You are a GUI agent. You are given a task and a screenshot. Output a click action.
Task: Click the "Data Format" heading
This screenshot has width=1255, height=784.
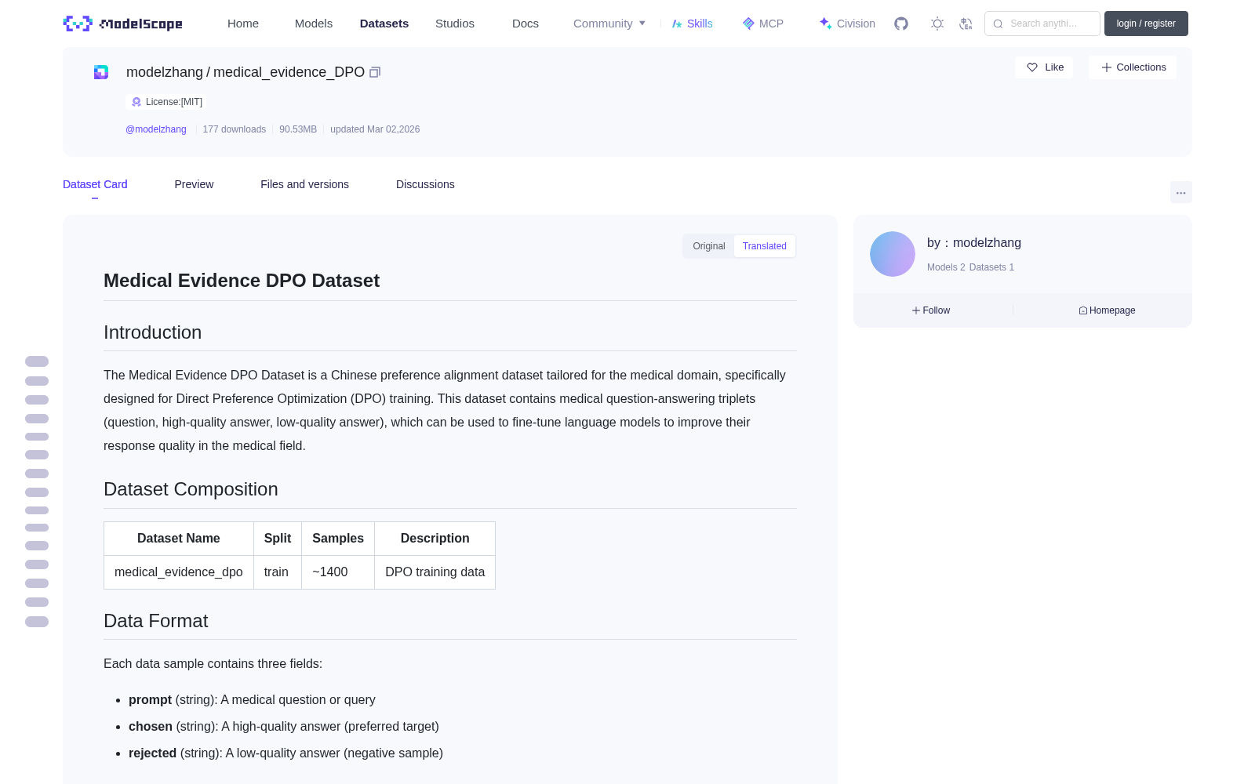click(x=155, y=621)
